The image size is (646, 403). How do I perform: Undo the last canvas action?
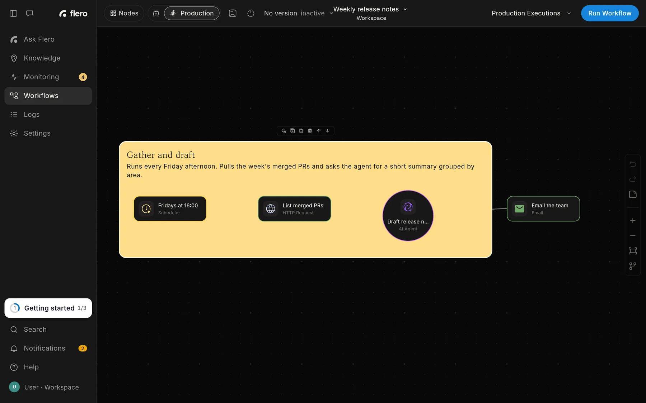coord(633,164)
